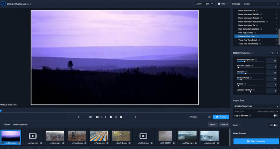Screen dimensions: 280x149
Task: Click the Reduce Noise value field
Action: tap(272, 79)
